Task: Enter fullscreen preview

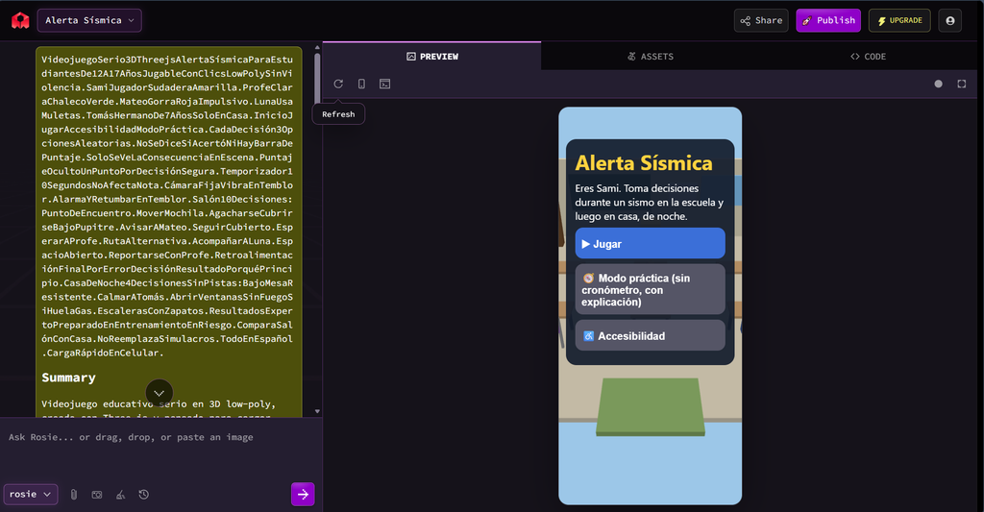Action: coord(961,85)
